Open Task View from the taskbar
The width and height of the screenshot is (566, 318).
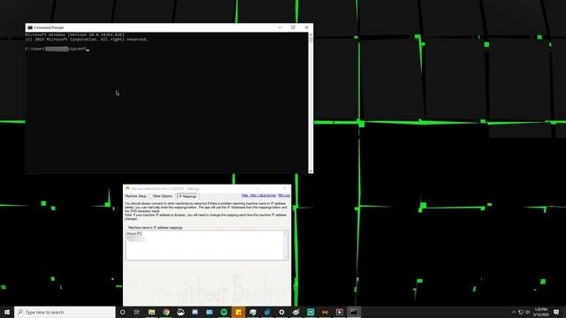(137, 312)
